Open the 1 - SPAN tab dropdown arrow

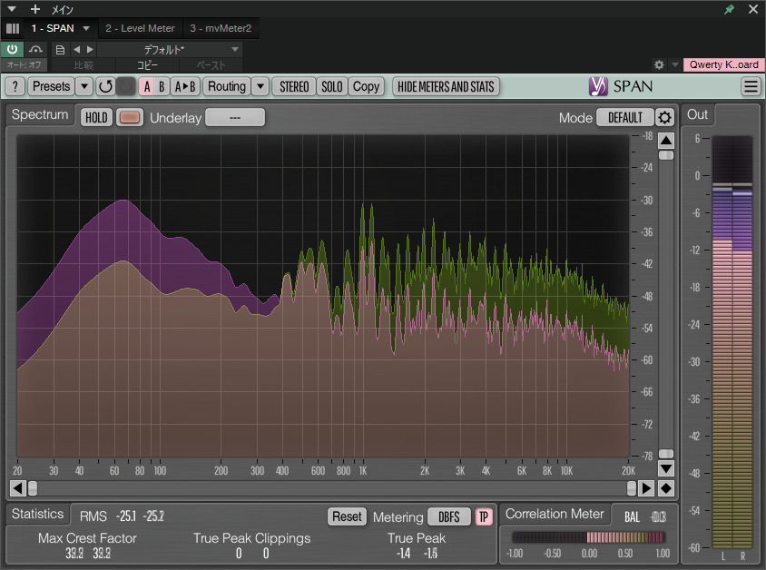(86, 28)
